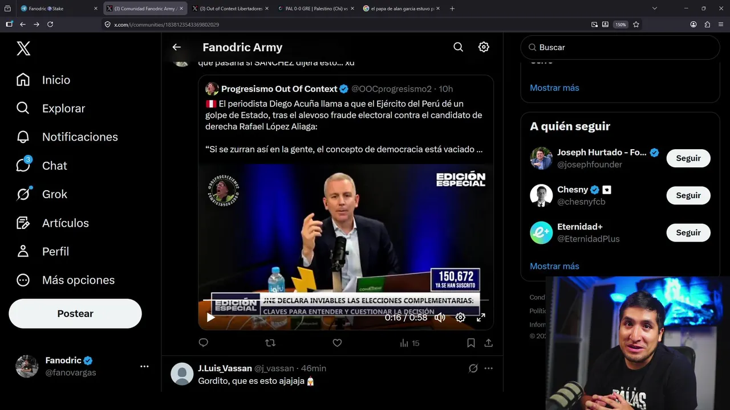Share the post with share icon
Image resolution: width=730 pixels, height=410 pixels.
click(x=489, y=343)
